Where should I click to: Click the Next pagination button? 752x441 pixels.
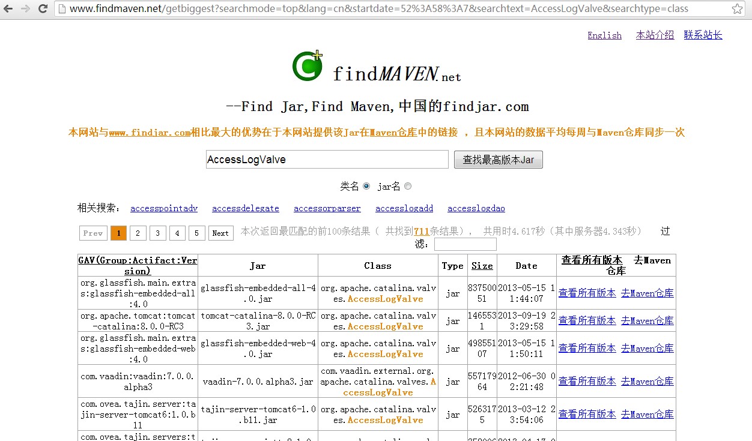(x=220, y=233)
